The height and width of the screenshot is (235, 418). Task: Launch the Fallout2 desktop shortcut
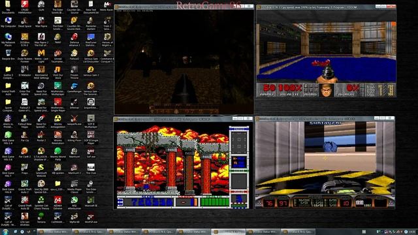(x=74, y=55)
